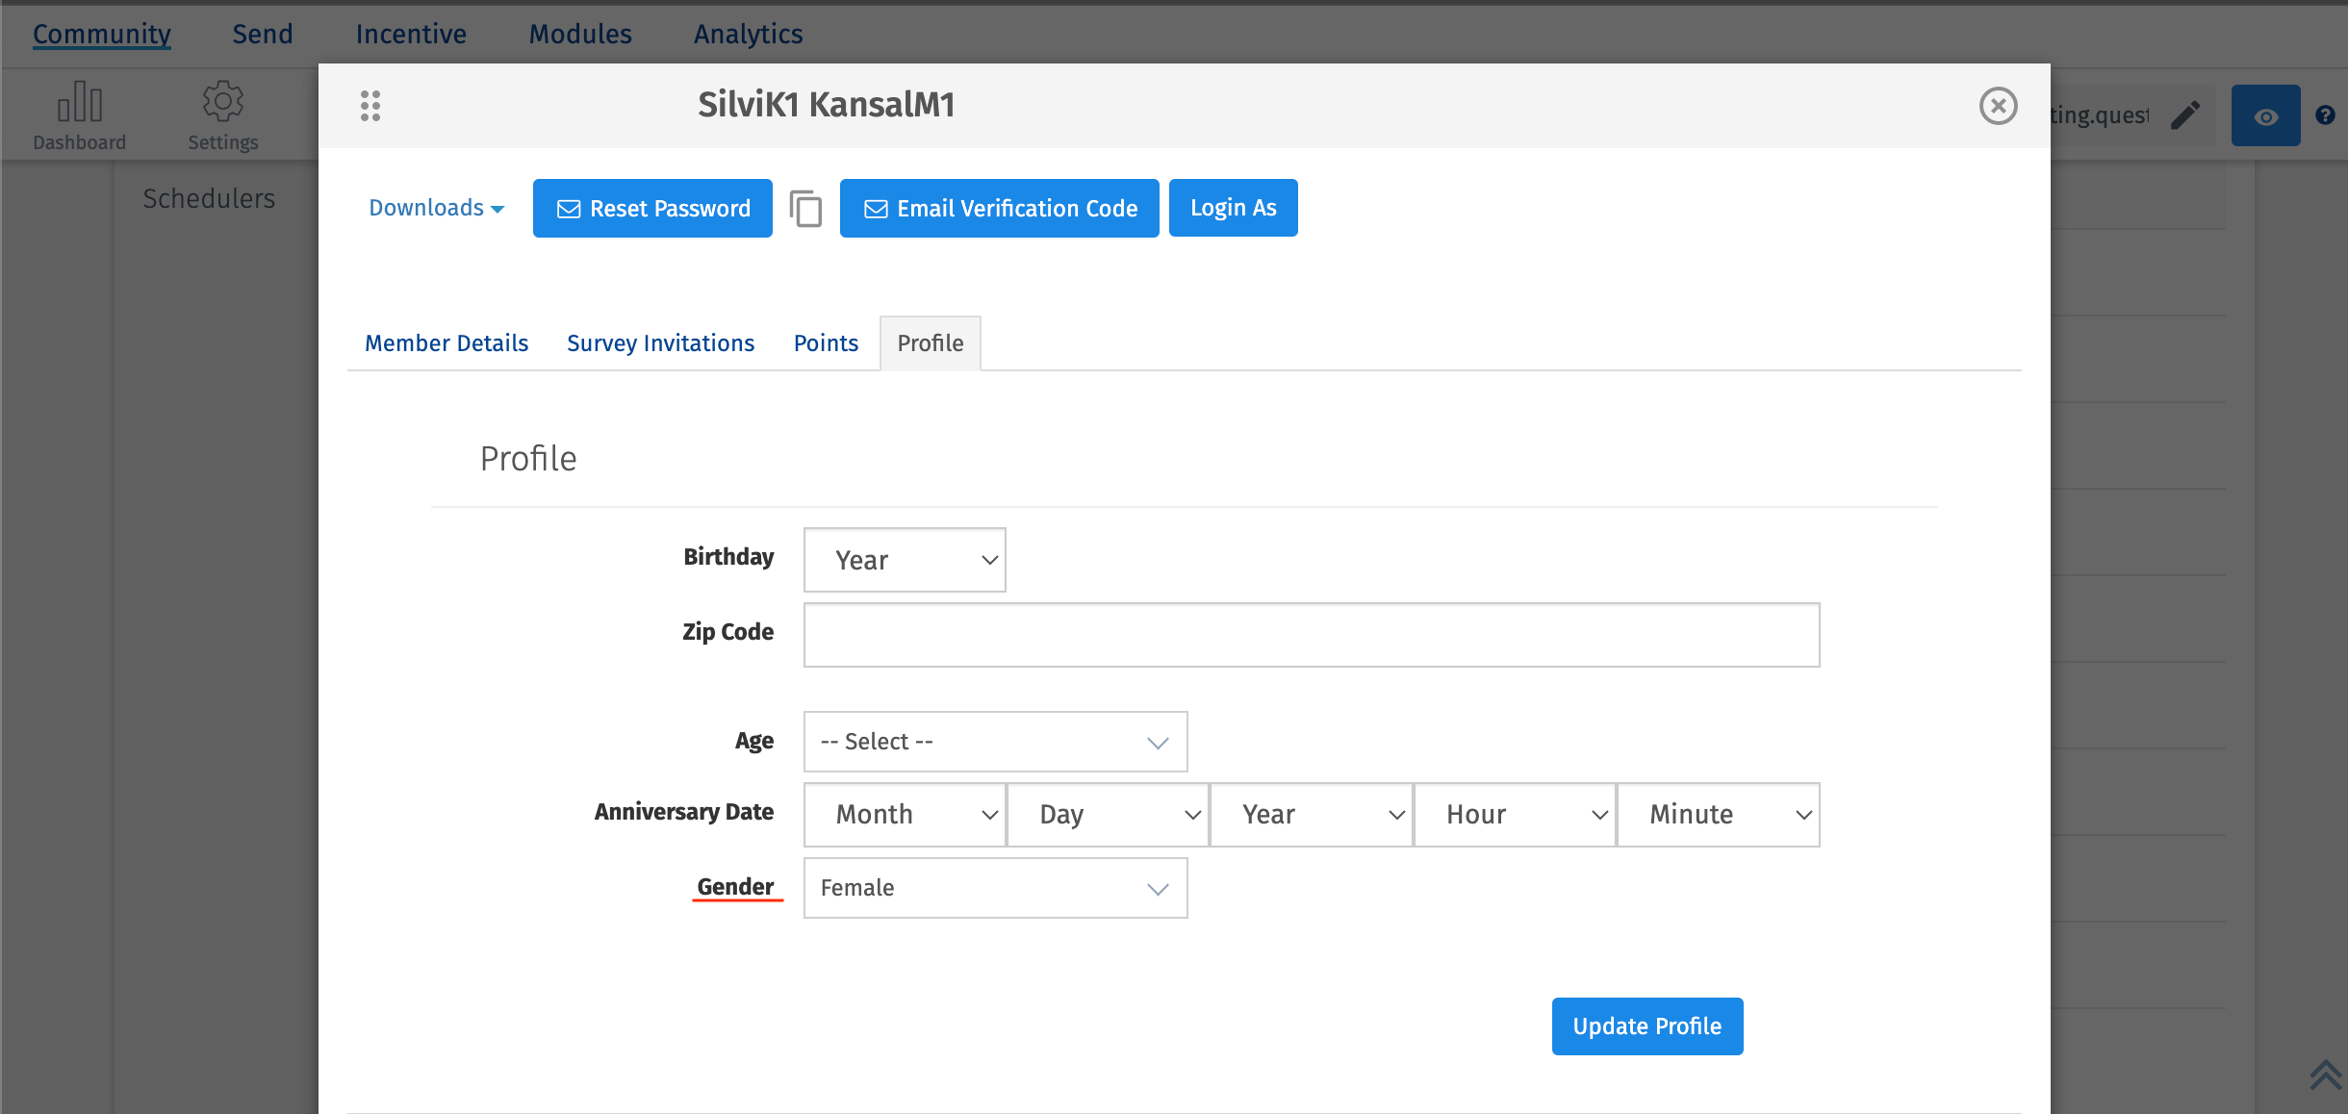Click the blue eye preview button
The height and width of the screenshot is (1114, 2348).
(x=2265, y=116)
